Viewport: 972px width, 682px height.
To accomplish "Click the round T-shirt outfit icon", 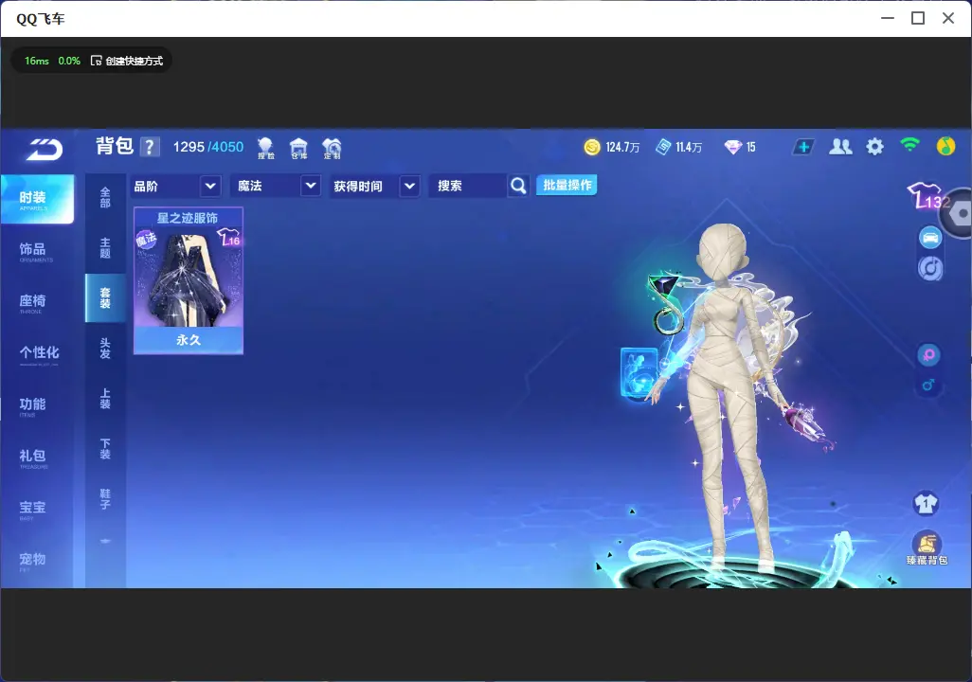I will [926, 503].
